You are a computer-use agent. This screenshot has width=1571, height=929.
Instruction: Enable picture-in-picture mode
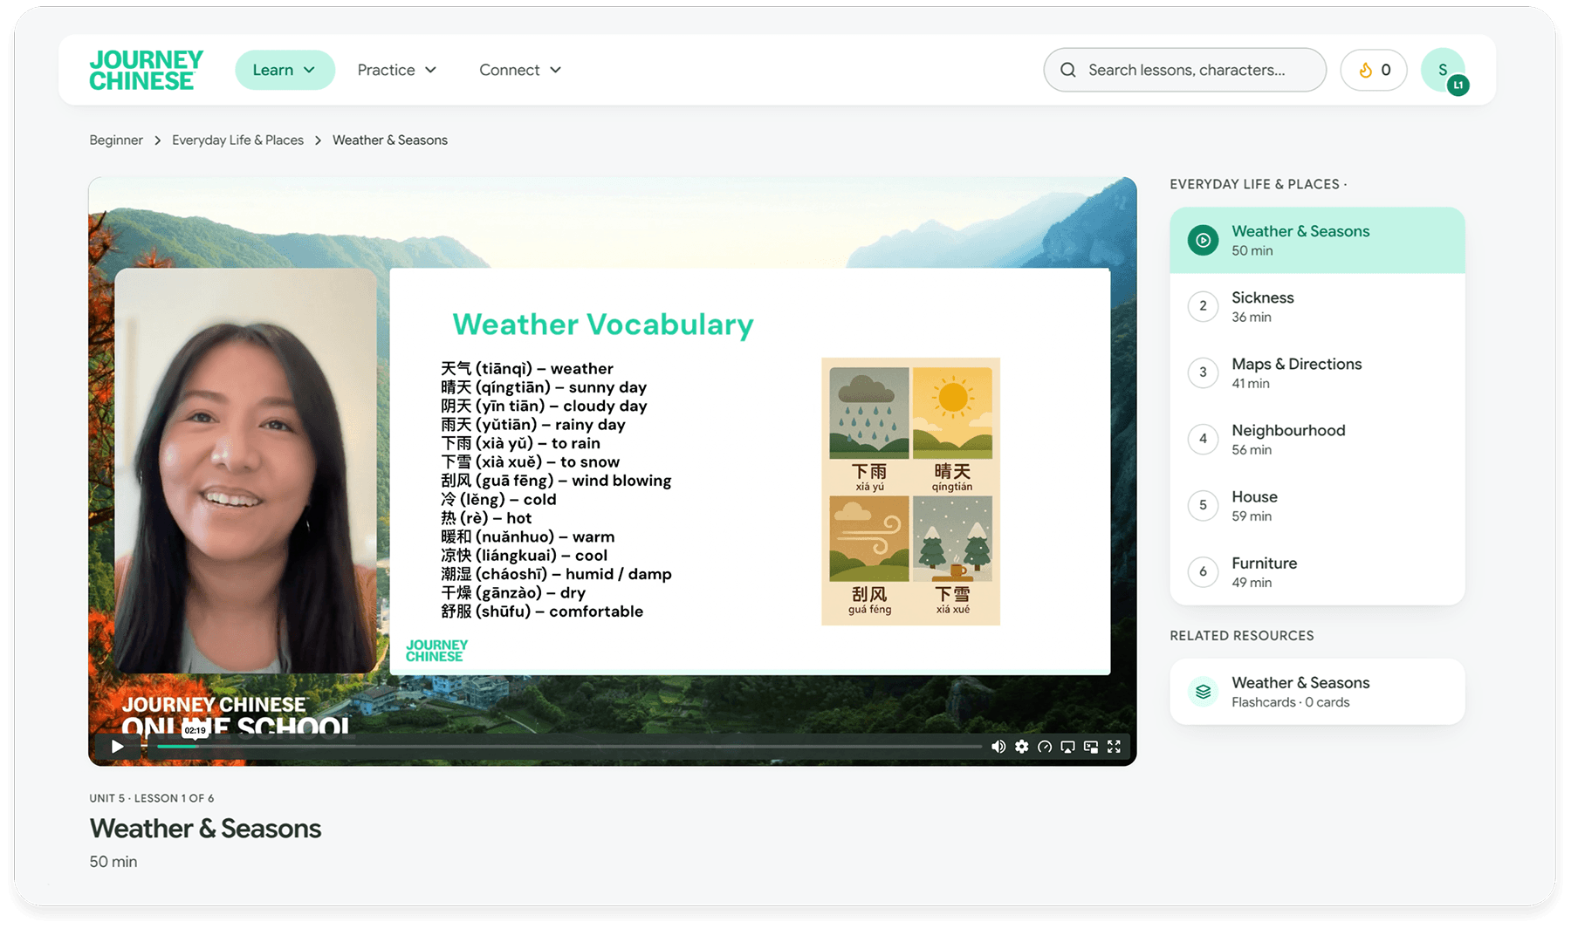(x=1091, y=747)
